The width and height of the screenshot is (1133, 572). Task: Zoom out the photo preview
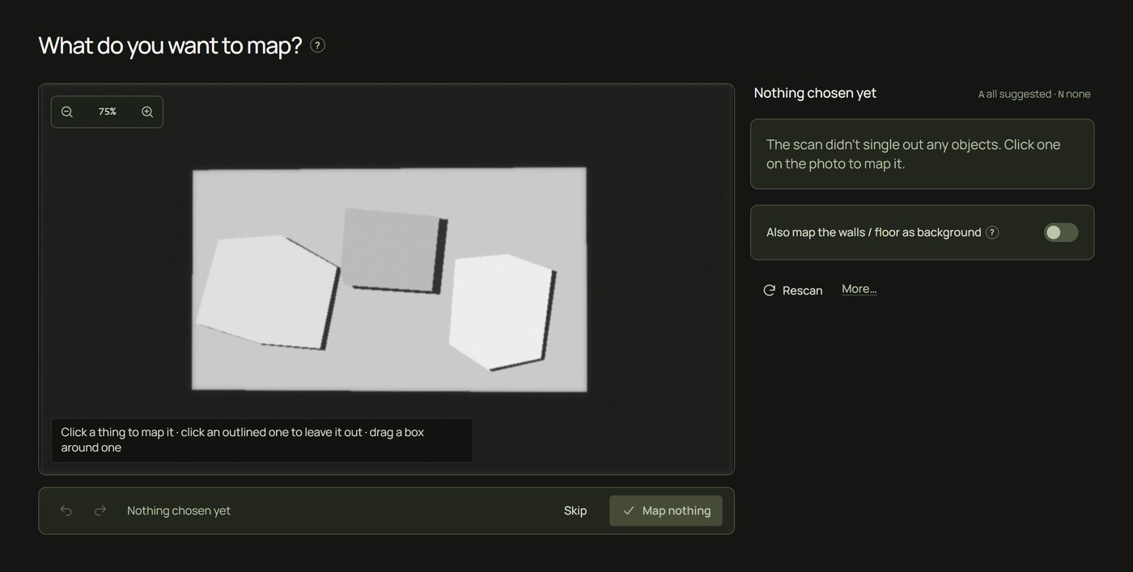[x=67, y=112]
